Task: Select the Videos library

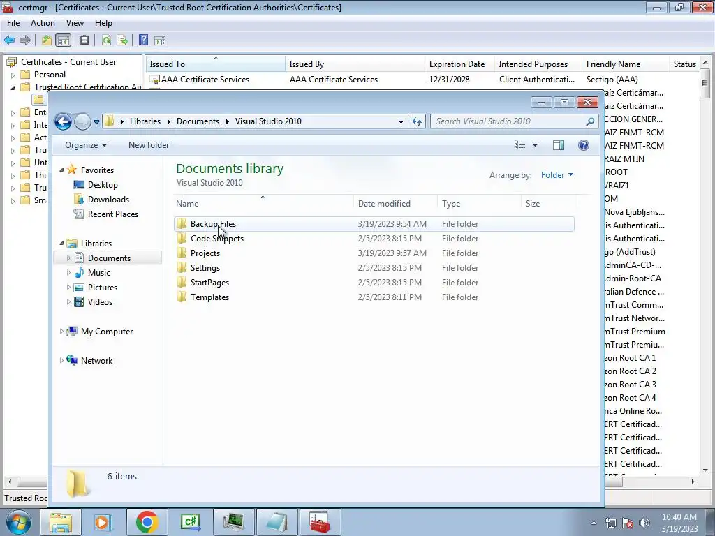Action: (100, 302)
